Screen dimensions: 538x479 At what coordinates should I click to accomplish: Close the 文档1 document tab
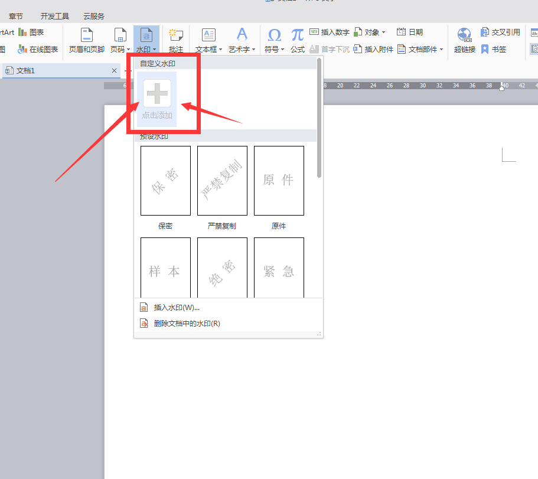pyautogui.click(x=115, y=70)
